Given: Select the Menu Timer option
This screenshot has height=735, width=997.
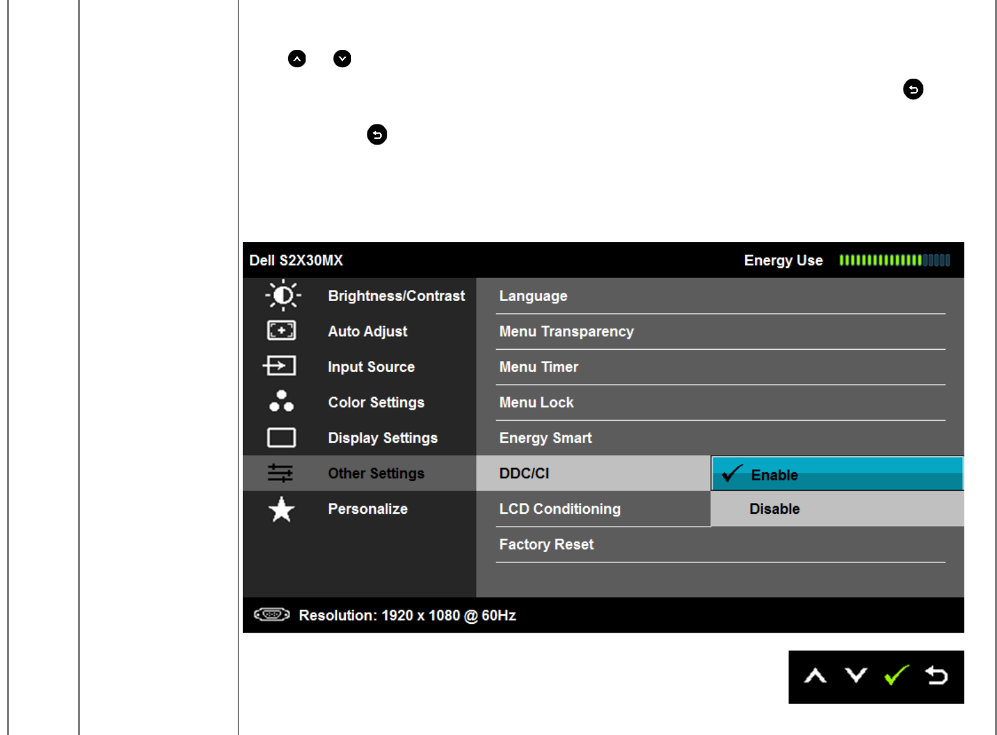Looking at the screenshot, I should 539,367.
